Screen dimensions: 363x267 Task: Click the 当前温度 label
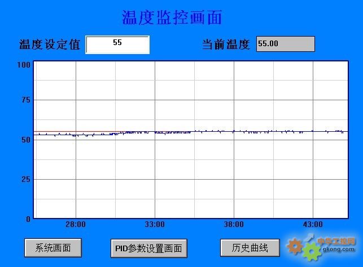click(226, 44)
